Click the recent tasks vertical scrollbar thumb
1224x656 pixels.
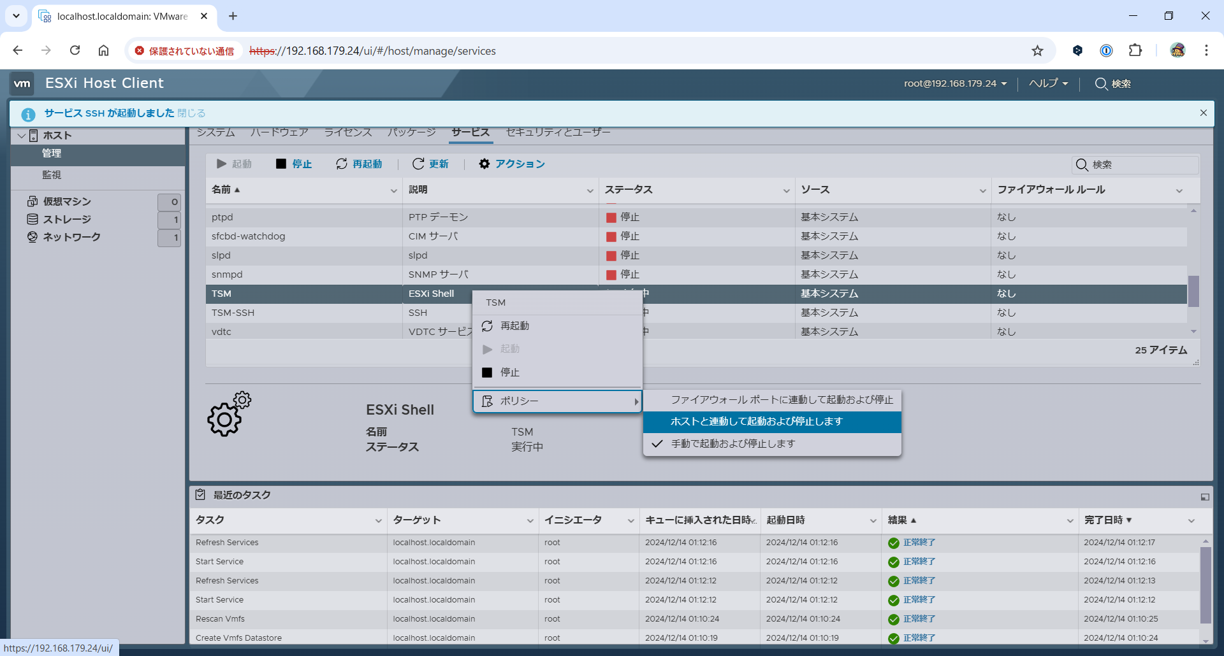coord(1206,585)
